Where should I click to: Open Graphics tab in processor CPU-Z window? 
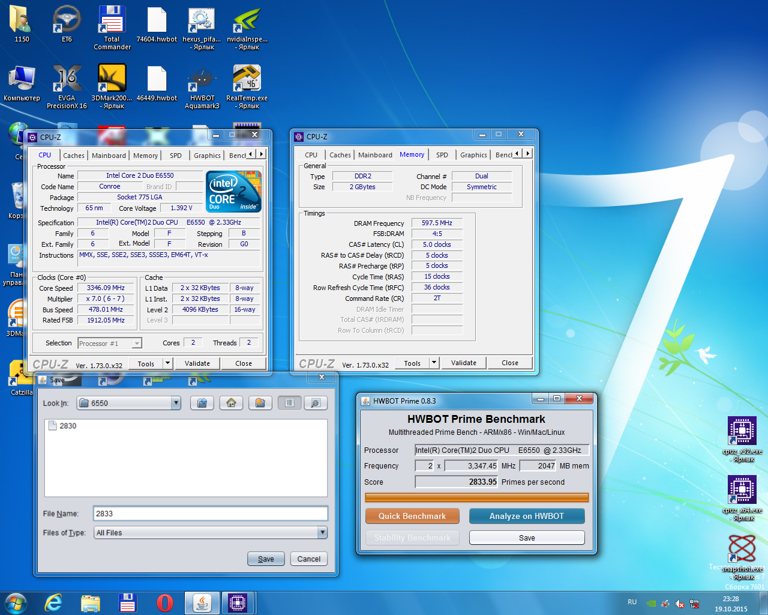207,156
